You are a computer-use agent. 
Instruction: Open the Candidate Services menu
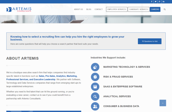[x=138, y=9]
